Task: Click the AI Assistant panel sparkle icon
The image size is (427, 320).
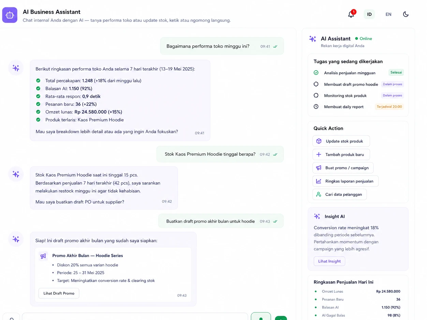Action: pyautogui.click(x=312, y=39)
